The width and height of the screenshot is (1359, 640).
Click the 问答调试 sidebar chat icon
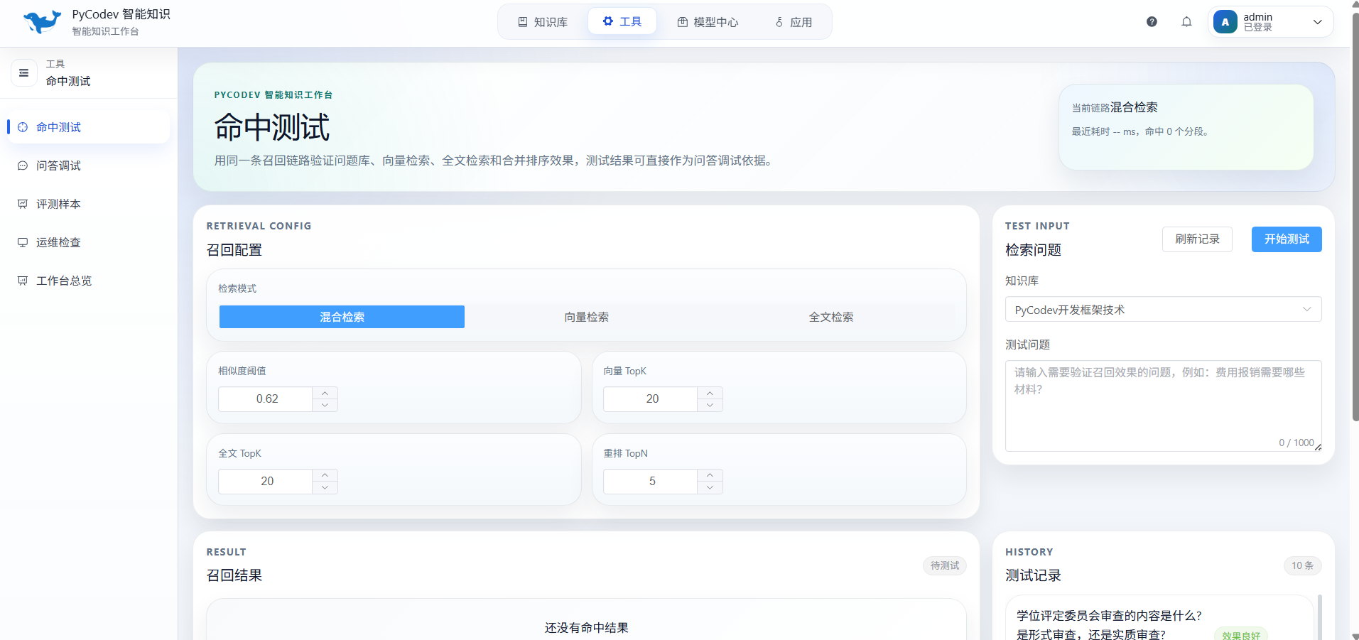(x=23, y=166)
